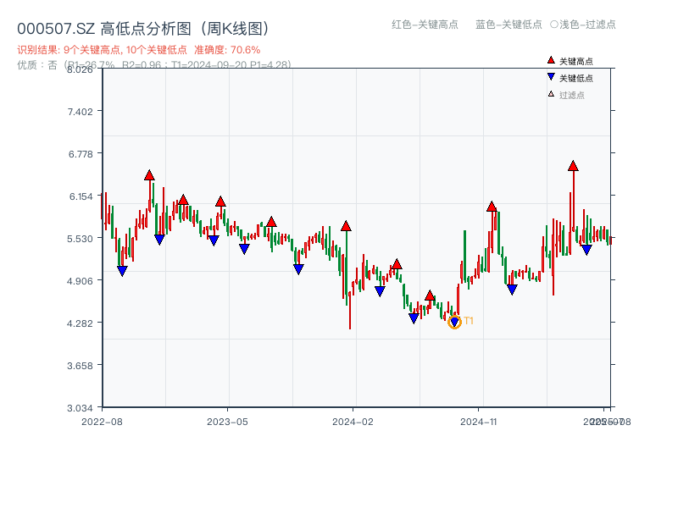This screenshot has height=508, width=678.
Task: Toggle the 蓝色-关键低点 header legend entry
Action: (x=508, y=25)
